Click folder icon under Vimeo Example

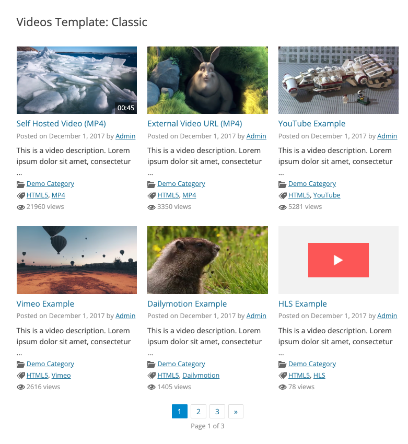(x=20, y=365)
